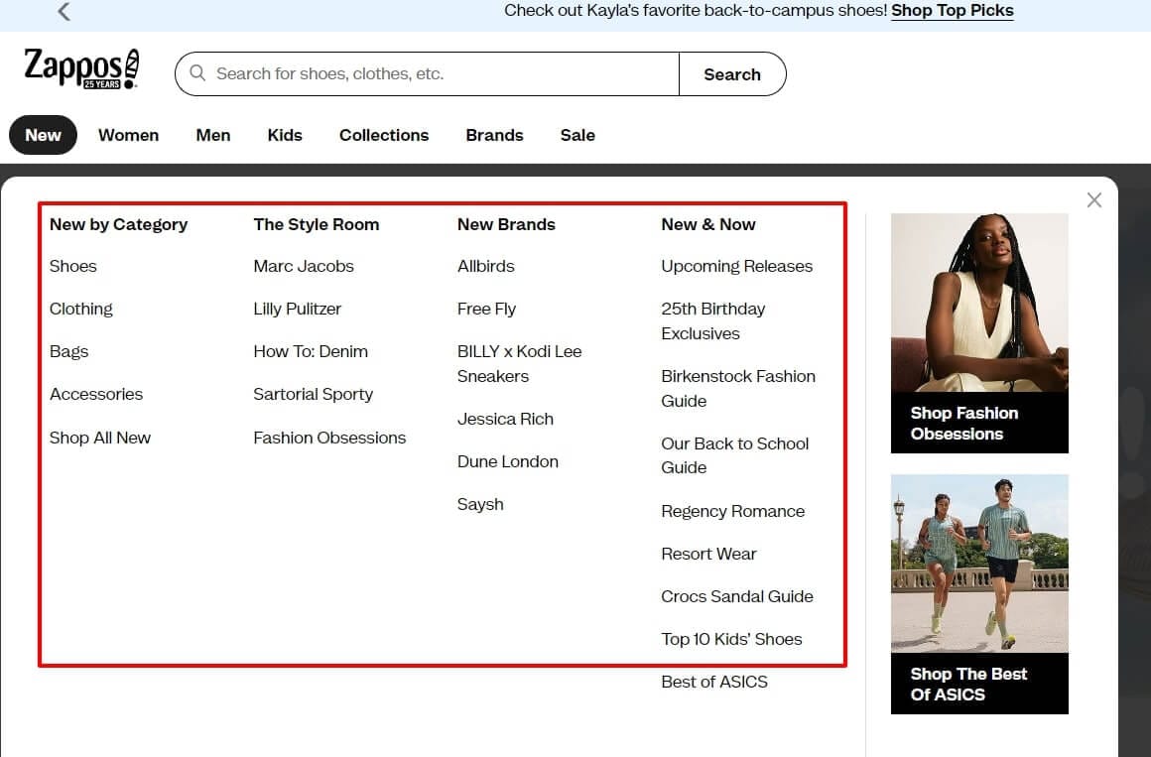Expand the Collections navigation menu

[x=384, y=136]
